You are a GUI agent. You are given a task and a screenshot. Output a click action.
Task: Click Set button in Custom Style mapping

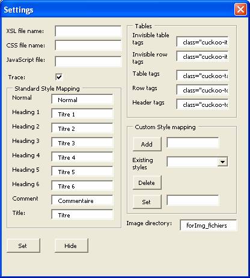pos(147,202)
